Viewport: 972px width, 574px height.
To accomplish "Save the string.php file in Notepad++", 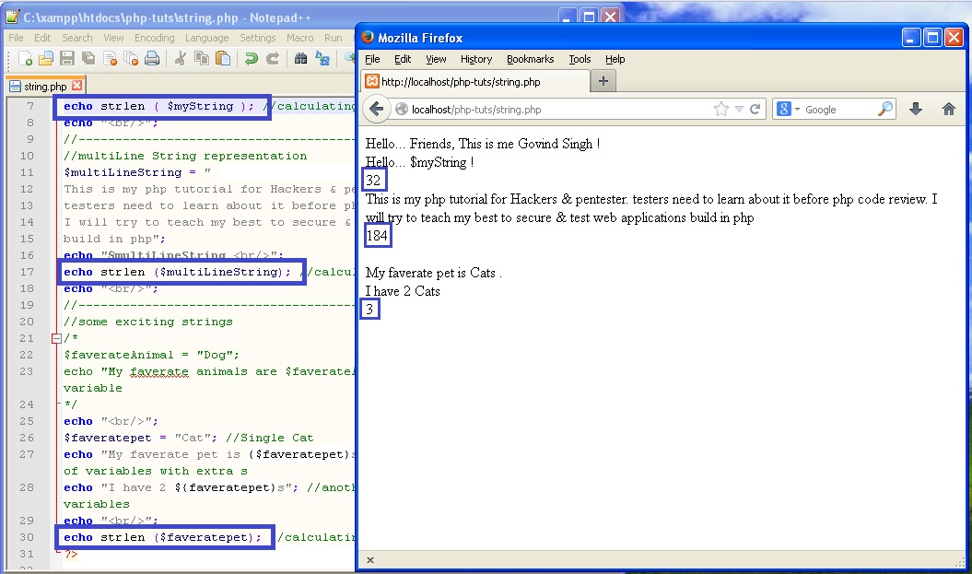I will click(67, 58).
